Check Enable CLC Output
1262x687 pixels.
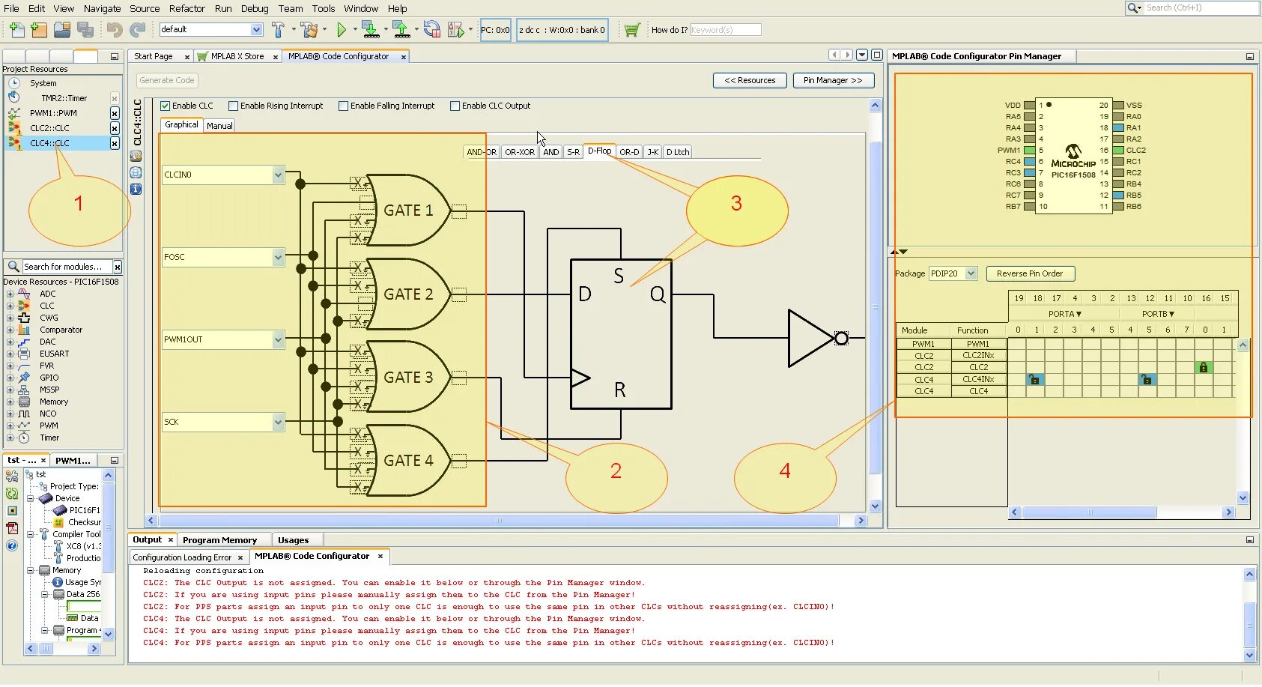coord(455,106)
